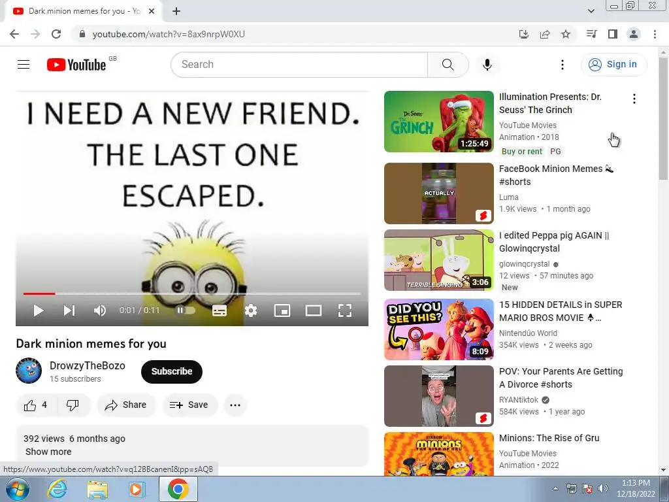669x502 pixels.
Task: Open more actions ellipsis below video
Action: [235, 405]
